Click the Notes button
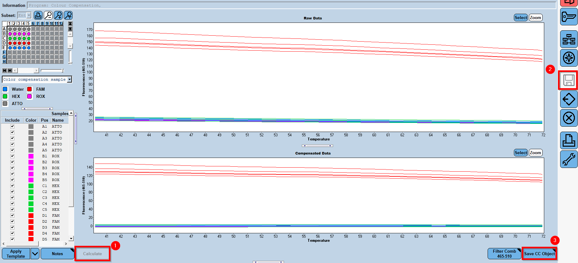 [57, 254]
